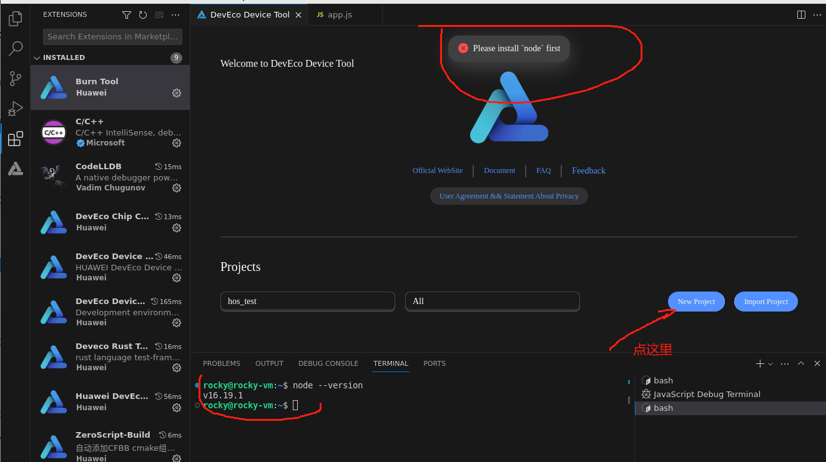Click the filter extensions icon
The width and height of the screenshot is (826, 462).
[x=127, y=15]
